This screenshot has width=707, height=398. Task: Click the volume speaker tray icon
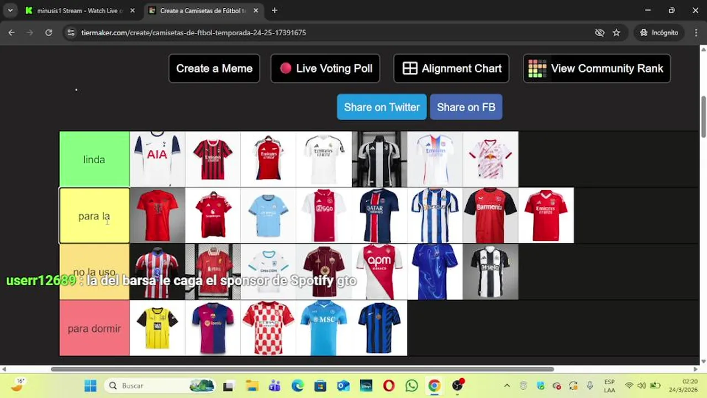tap(642, 386)
